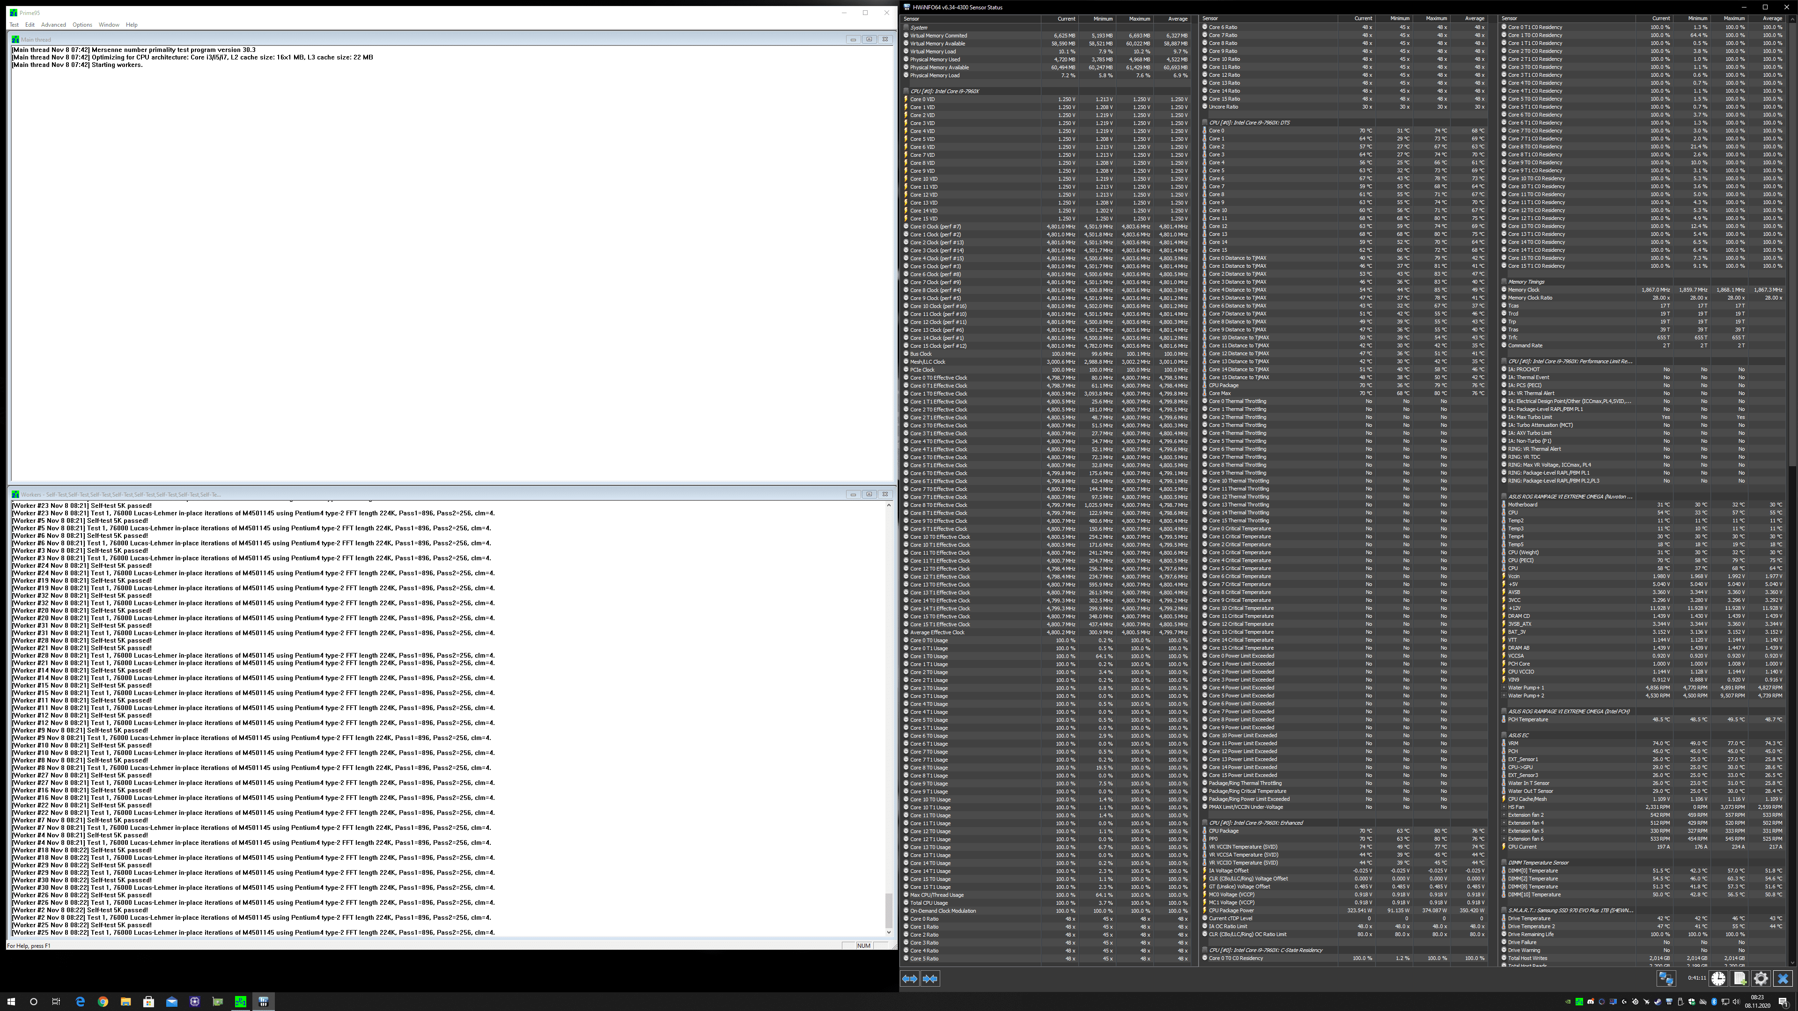Close sensors with the blue X icon
1798x1011 pixels.
pos(1783,979)
